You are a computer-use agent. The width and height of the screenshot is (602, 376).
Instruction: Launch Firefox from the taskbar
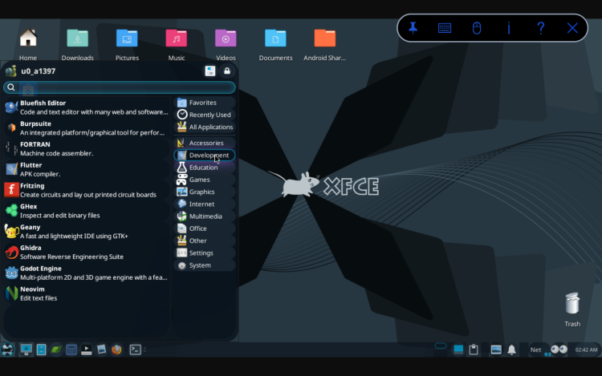coord(116,350)
